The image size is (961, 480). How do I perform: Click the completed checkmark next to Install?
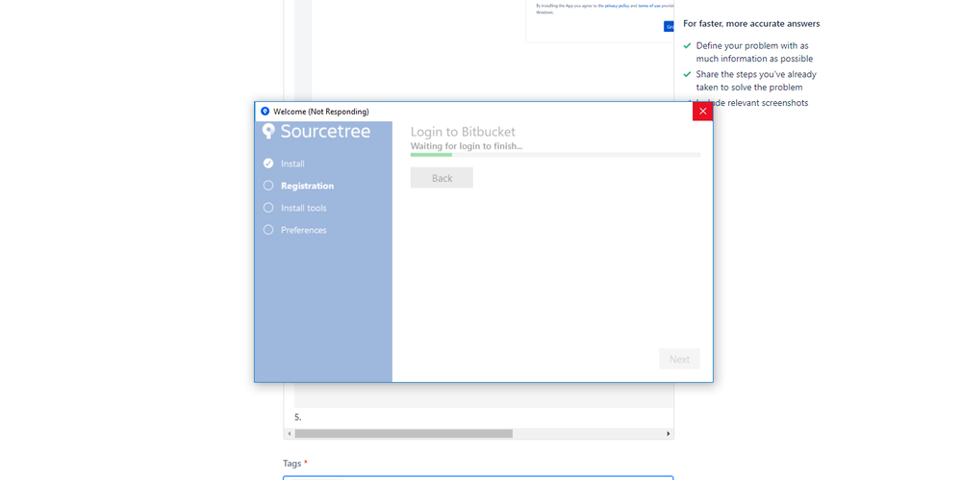[267, 164]
